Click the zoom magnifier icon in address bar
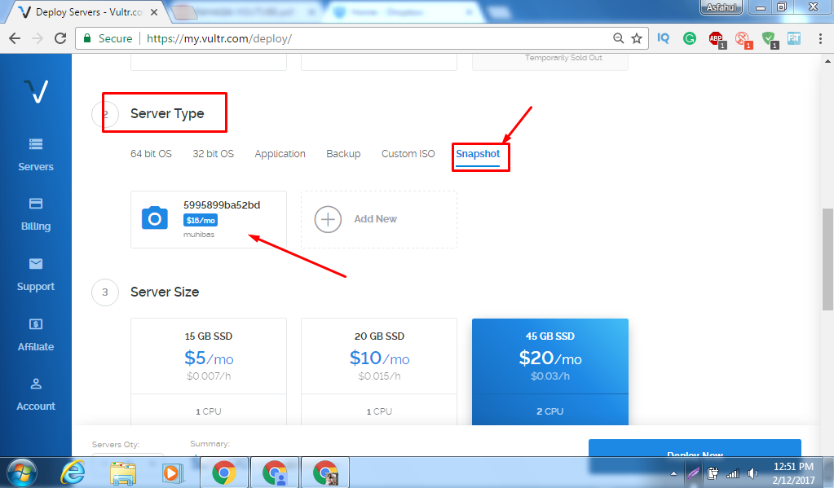The height and width of the screenshot is (488, 834). click(x=618, y=38)
